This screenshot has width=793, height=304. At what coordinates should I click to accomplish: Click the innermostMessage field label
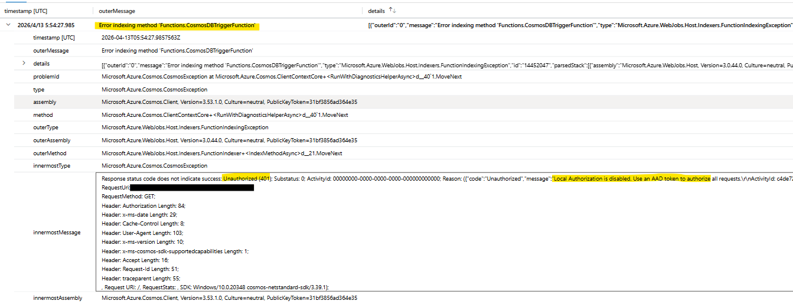[57, 232]
